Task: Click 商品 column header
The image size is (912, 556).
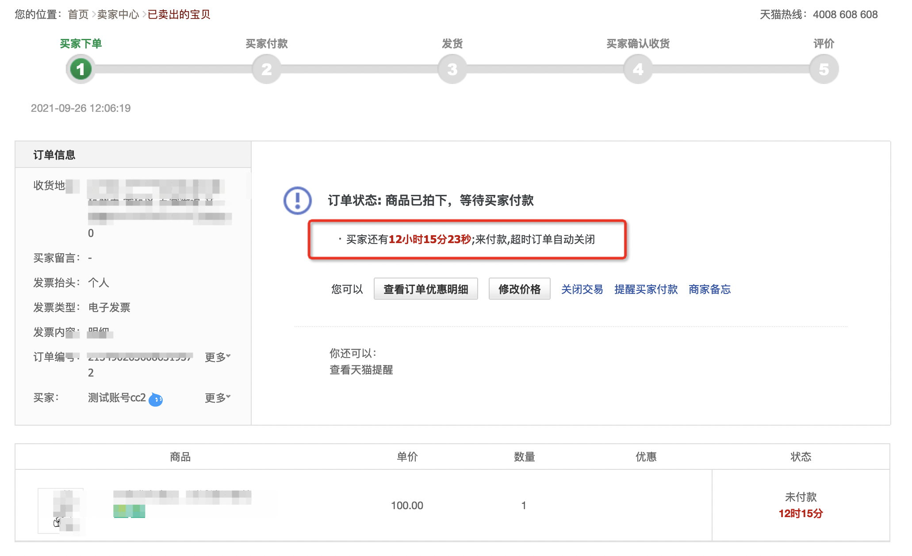Action: pyautogui.click(x=180, y=457)
